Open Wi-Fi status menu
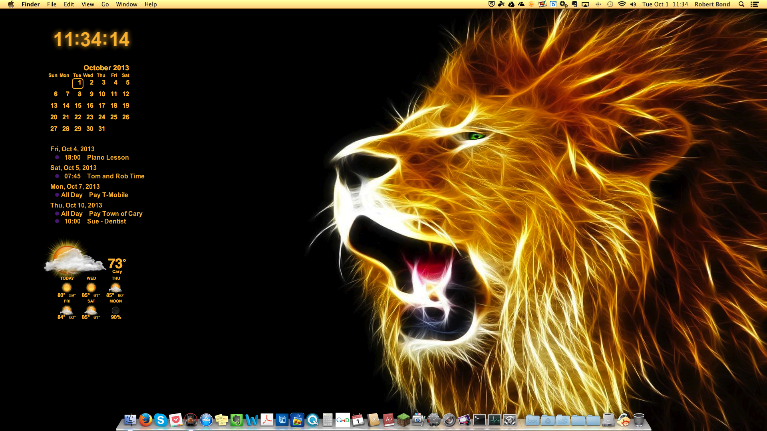767x431 pixels. tap(622, 4)
